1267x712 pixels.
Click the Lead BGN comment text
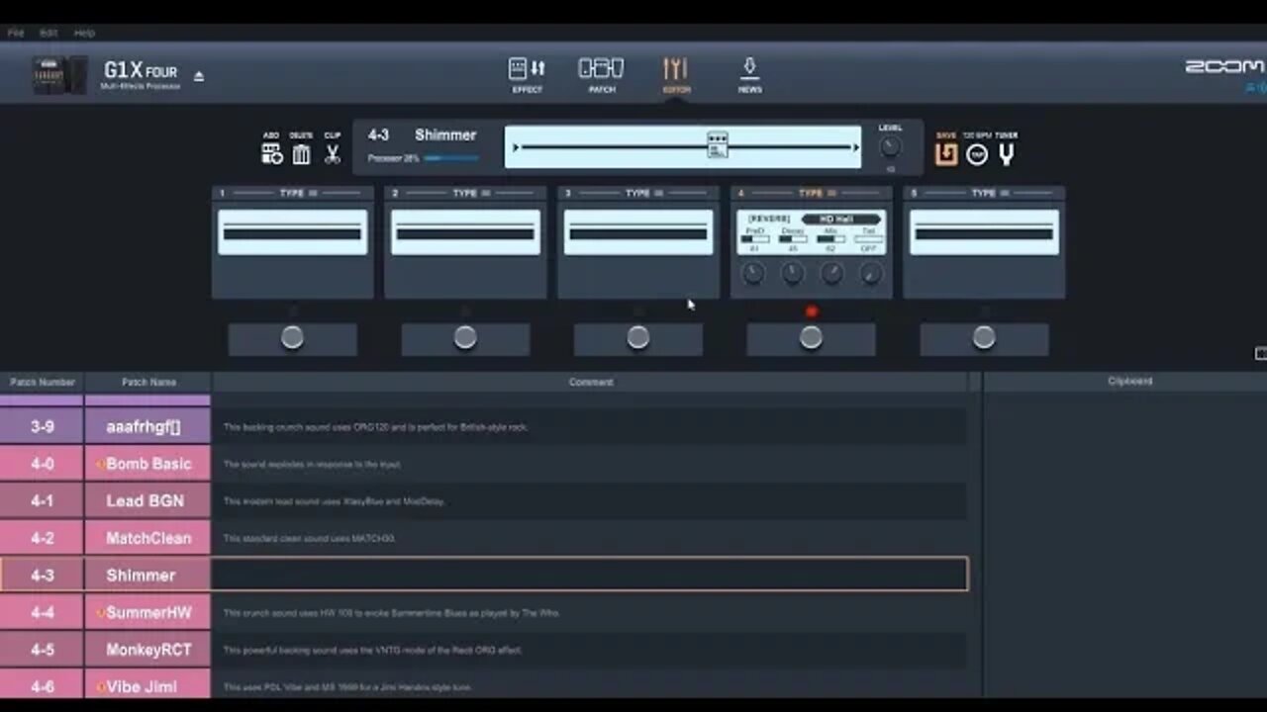[x=334, y=501]
